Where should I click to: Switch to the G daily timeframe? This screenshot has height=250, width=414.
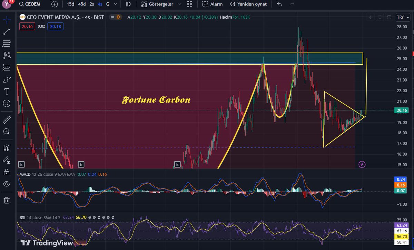coord(108,4)
